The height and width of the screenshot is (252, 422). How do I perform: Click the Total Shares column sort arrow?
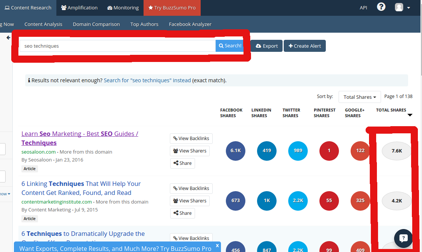(x=410, y=115)
